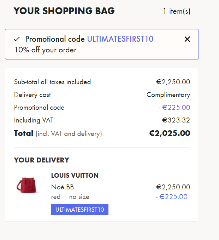Click the Including VAT amount €323.32
Viewport: 219px width, 240px height.
(176, 120)
